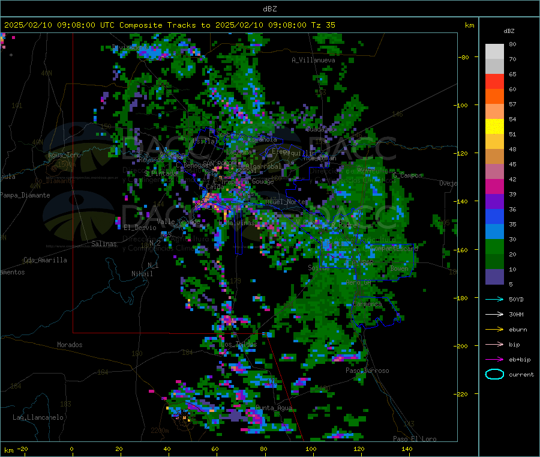The width and height of the screenshot is (540, 457).
Task: Click the current legend label
Action: [521, 375]
